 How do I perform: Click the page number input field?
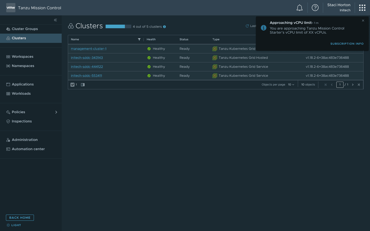point(340,85)
